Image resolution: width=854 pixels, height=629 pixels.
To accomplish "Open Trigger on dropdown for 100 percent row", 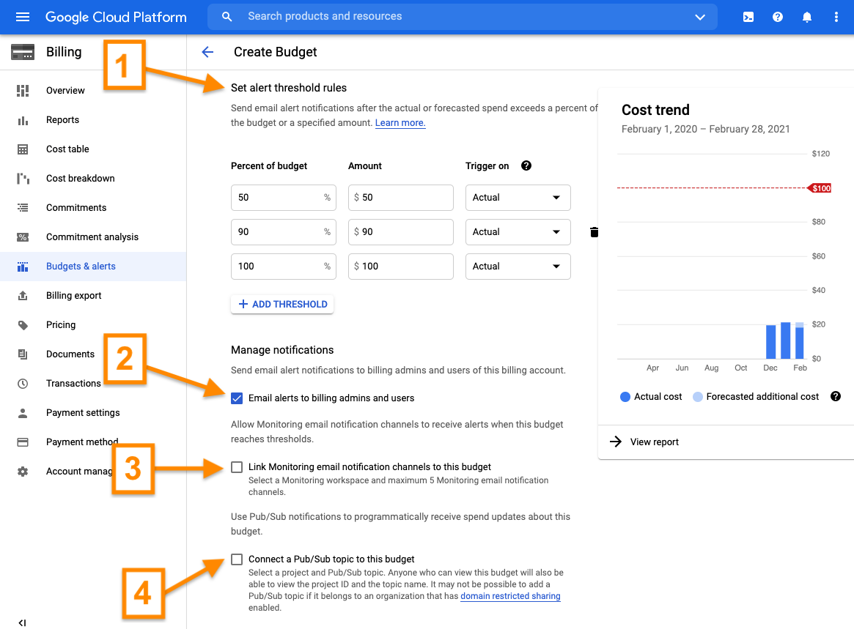I will tap(518, 267).
